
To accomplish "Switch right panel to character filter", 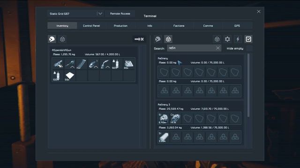I will 158,39.
